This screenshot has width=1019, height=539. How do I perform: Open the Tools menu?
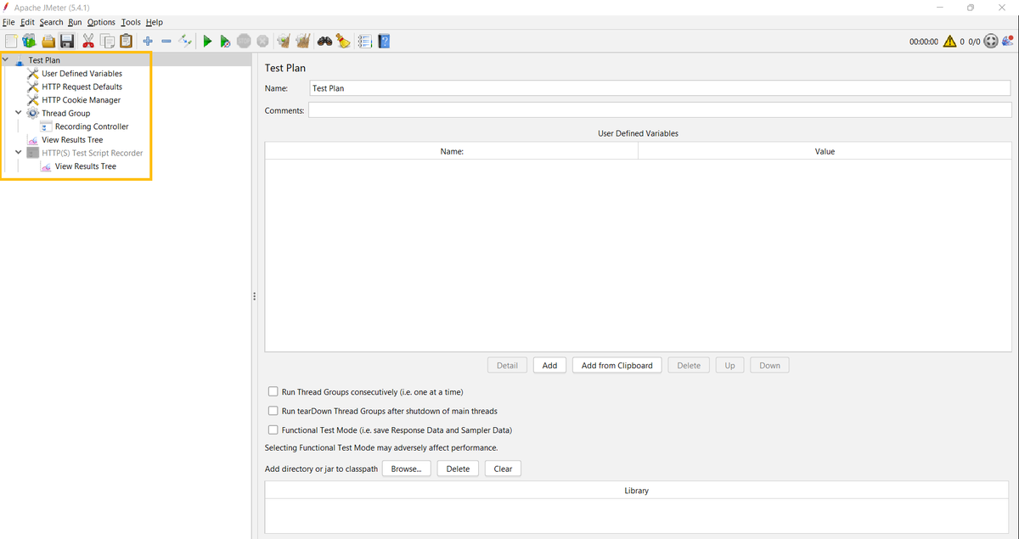[131, 22]
